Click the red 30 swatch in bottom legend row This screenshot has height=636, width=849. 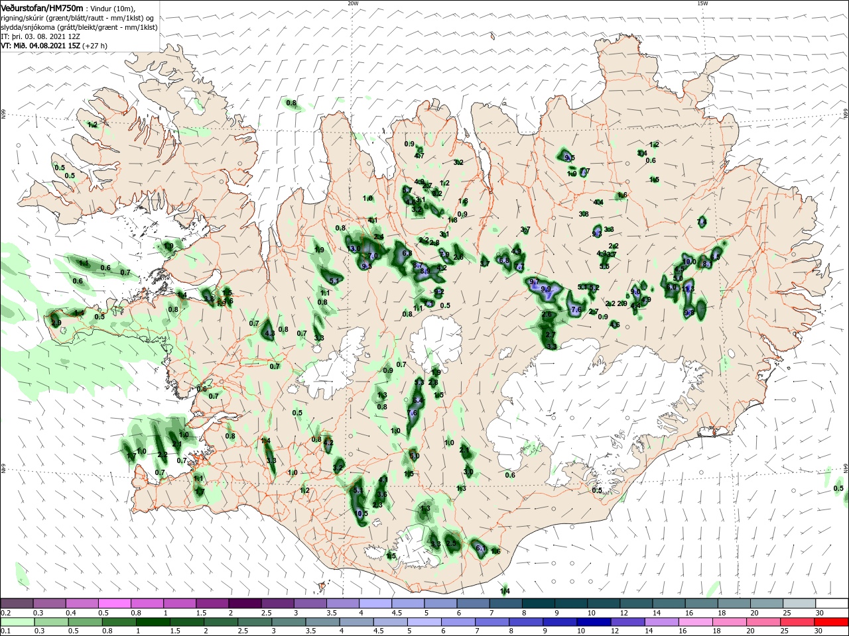coord(832,622)
